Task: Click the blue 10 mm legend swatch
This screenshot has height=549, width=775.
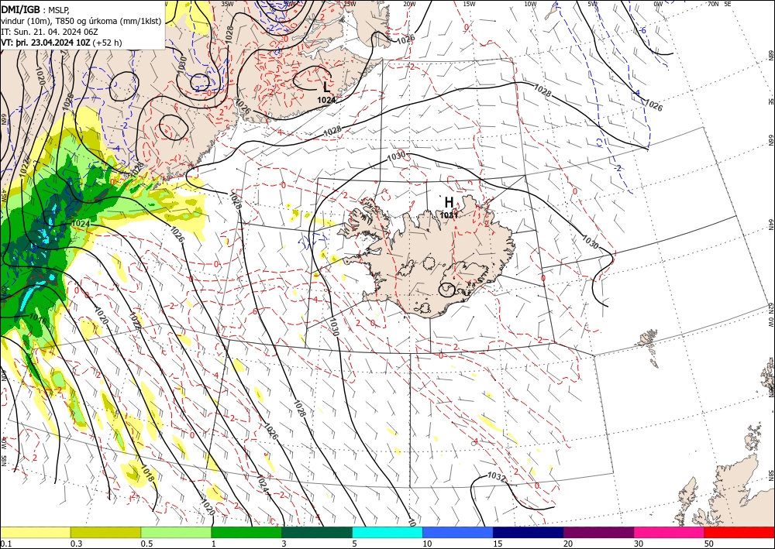Action: coord(458,532)
